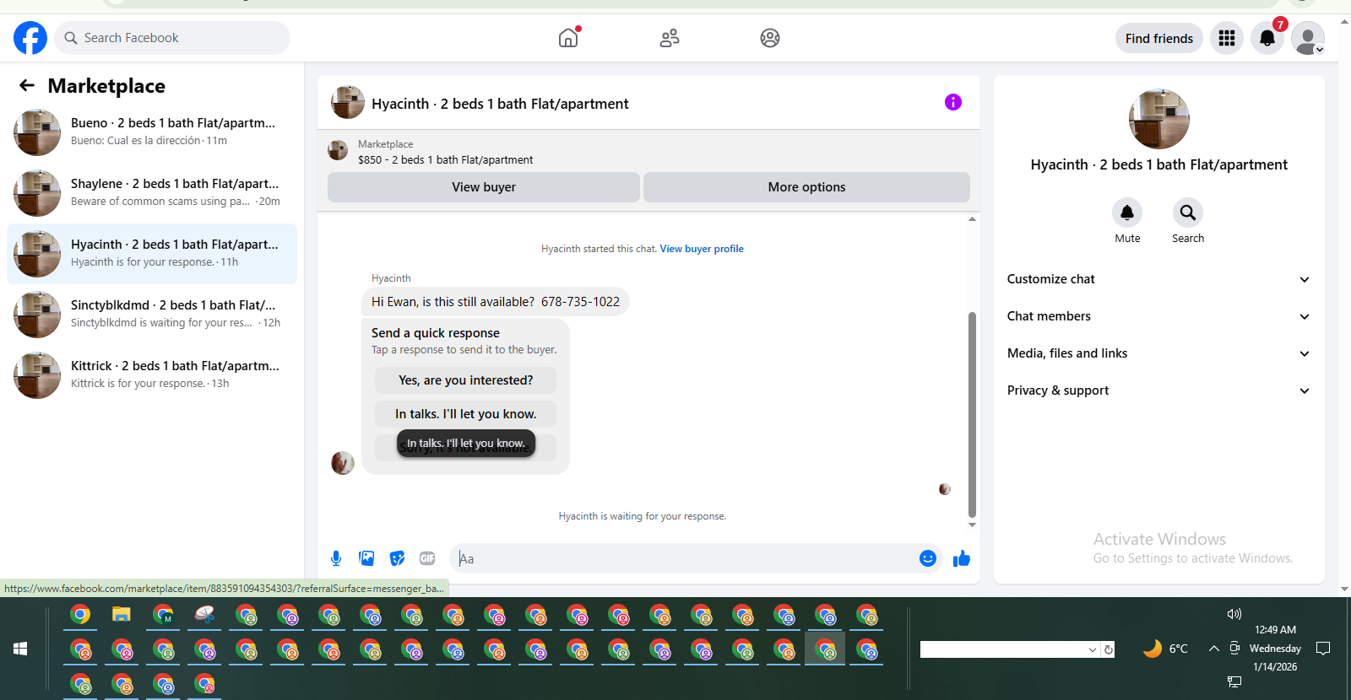
Task: Open the taskbar address toolbar dropdown arrow
Action: tap(1093, 649)
